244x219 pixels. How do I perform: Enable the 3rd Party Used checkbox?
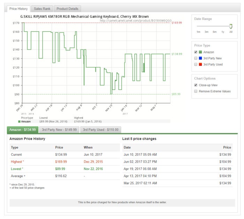(x=196, y=64)
